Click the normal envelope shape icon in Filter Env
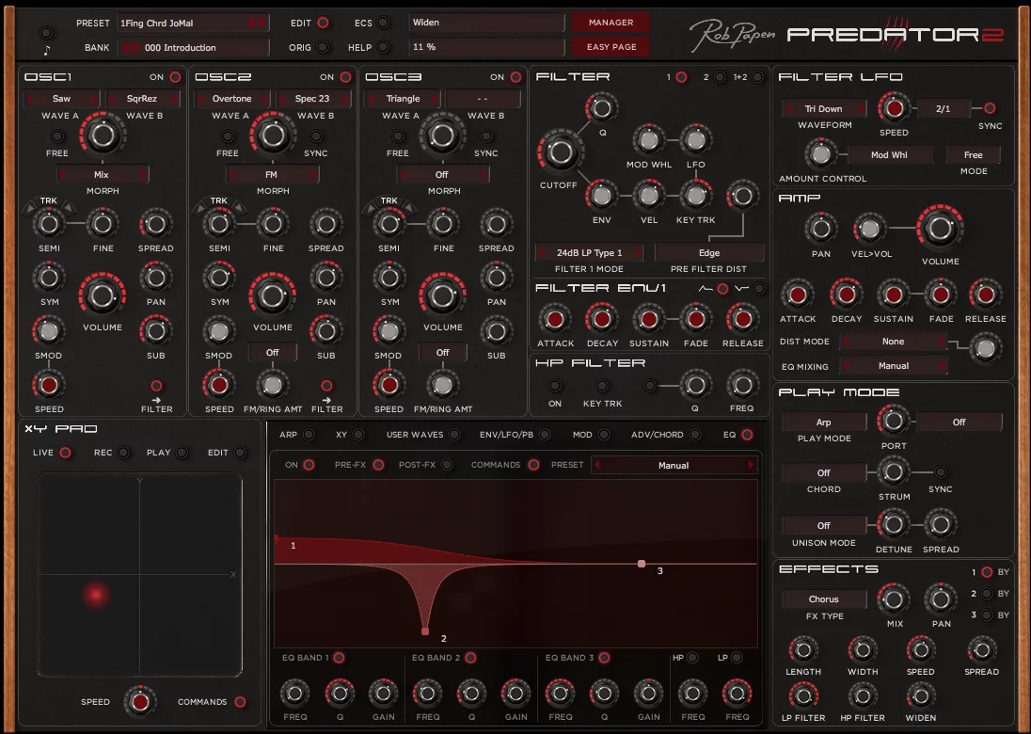Screen dimensions: 1031x734 click(706, 289)
